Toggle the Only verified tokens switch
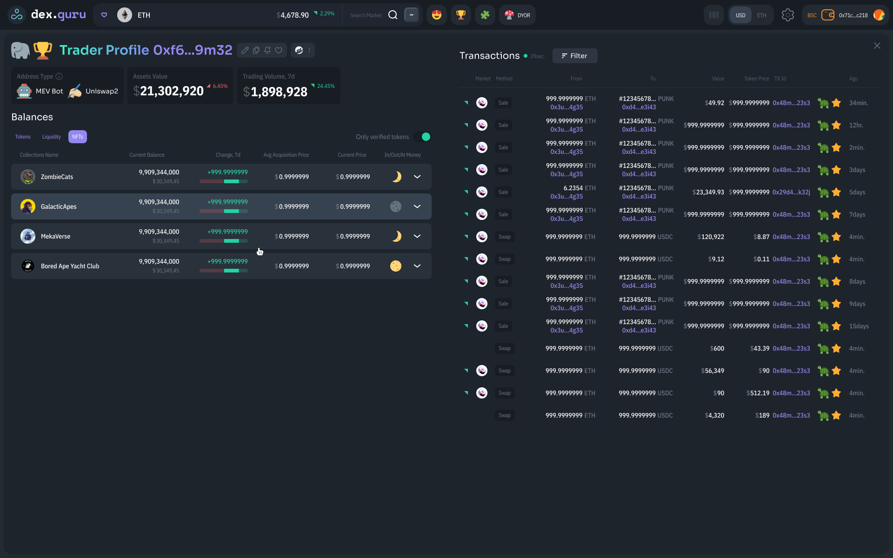This screenshot has height=558, width=893. pos(422,137)
